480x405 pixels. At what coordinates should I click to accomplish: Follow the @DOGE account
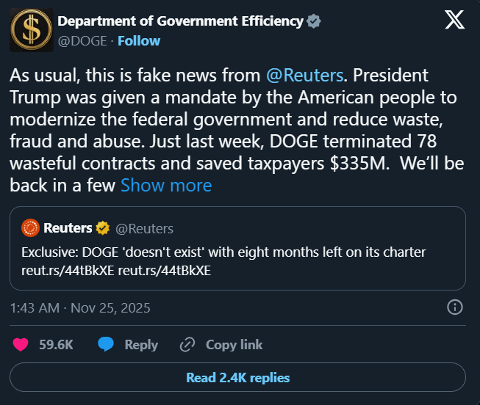point(139,40)
